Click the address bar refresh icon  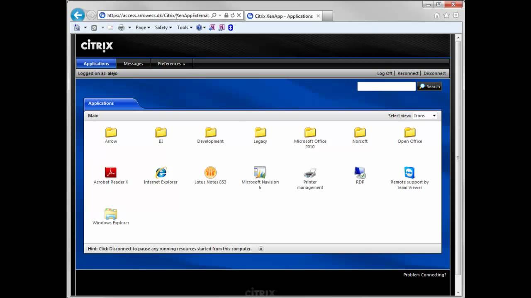tap(232, 15)
